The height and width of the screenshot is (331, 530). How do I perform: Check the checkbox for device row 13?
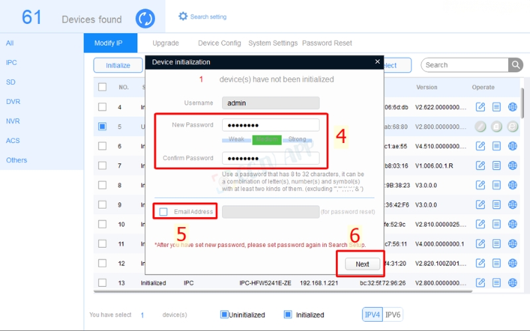pos(102,283)
